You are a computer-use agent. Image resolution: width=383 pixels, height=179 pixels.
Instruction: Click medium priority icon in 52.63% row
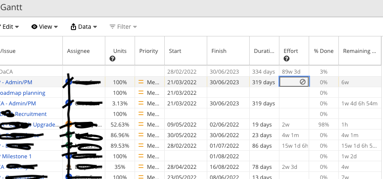click(x=141, y=124)
